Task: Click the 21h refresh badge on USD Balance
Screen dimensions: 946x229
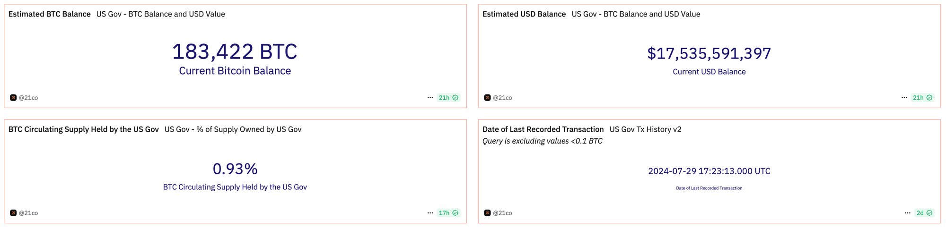Action: tap(922, 98)
